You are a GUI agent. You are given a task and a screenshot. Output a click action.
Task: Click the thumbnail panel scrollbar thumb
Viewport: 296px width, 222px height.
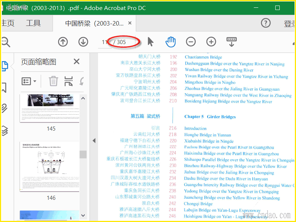pos(83,154)
